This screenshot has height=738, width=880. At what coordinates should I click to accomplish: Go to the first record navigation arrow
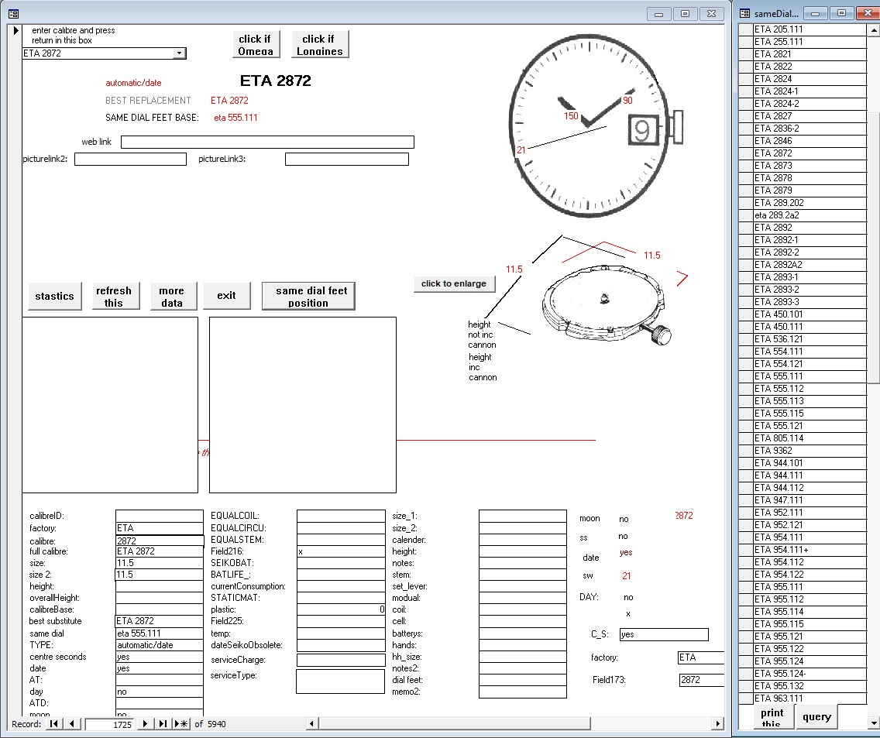pos(54,724)
